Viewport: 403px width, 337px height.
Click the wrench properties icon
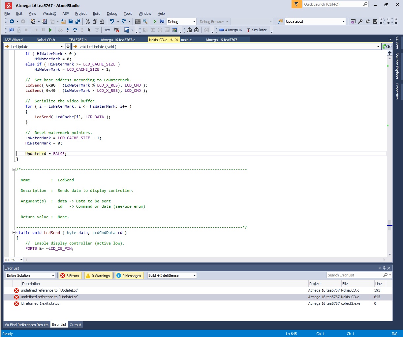(360, 21)
